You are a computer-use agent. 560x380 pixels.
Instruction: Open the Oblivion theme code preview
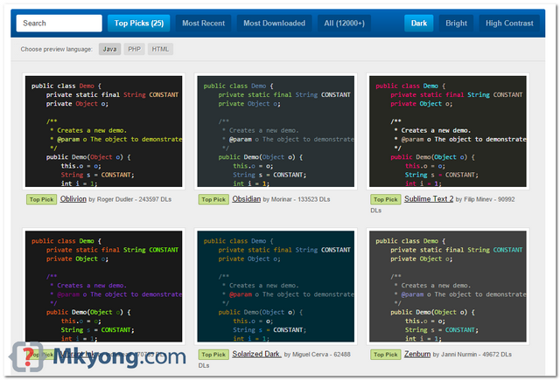coord(103,131)
